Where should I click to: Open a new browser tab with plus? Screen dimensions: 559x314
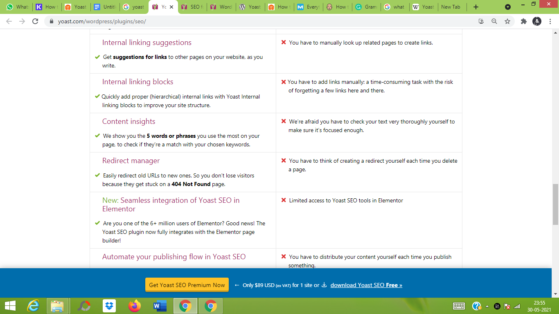tap(476, 7)
